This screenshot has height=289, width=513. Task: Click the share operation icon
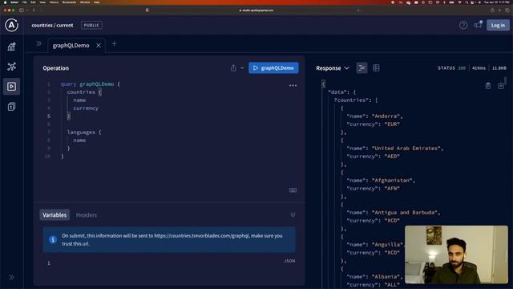[233, 67]
